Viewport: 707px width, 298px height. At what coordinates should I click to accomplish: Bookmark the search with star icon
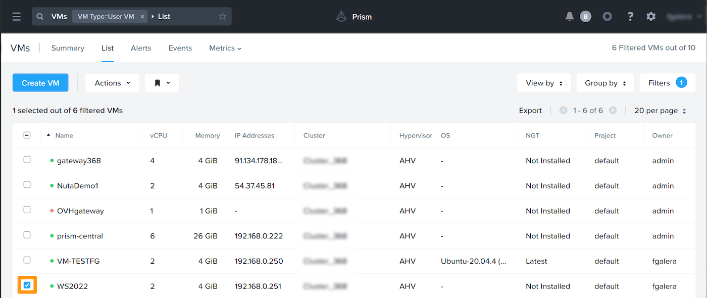[x=222, y=17]
